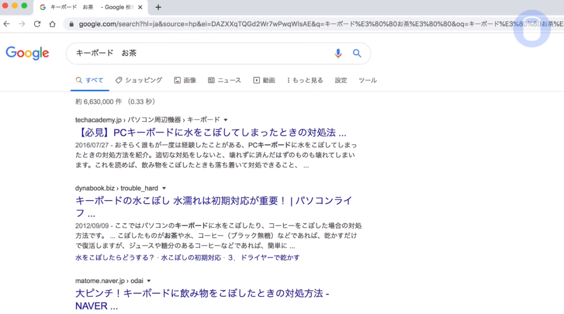Switch to the ショッピング tab
Screen dimensions: 564x314
tap(139, 80)
